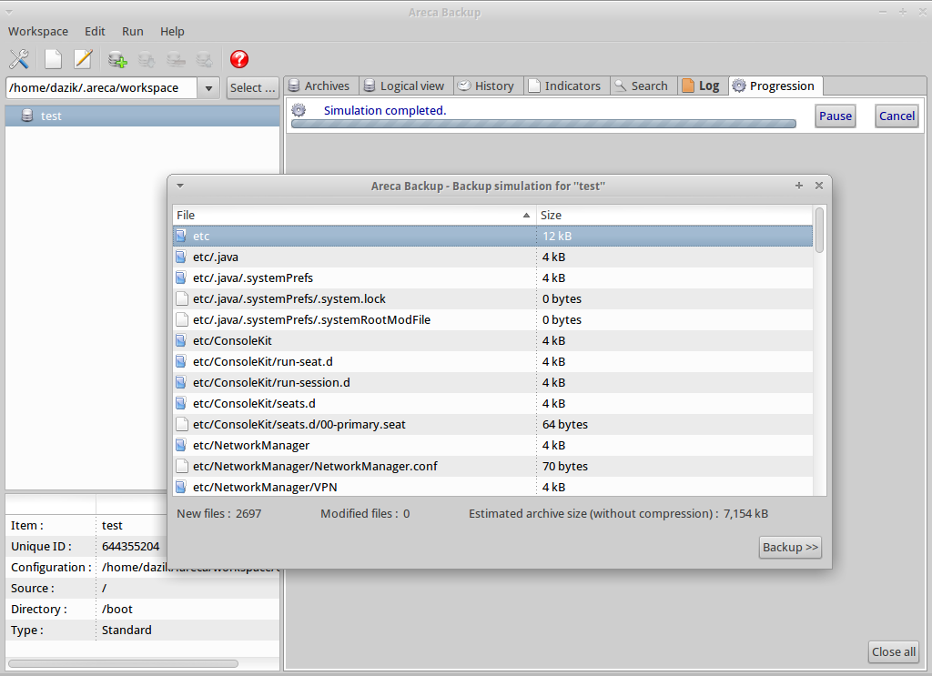932x676 pixels.
Task: Click the database-with-green-plus Backup icon
Action: click(x=117, y=59)
